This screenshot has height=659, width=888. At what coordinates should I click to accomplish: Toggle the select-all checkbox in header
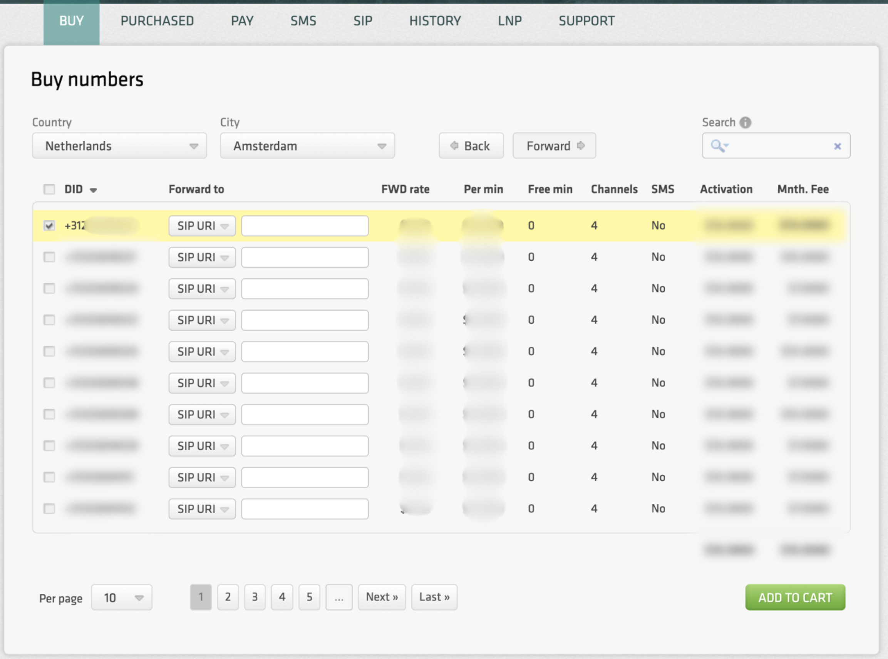(x=49, y=189)
